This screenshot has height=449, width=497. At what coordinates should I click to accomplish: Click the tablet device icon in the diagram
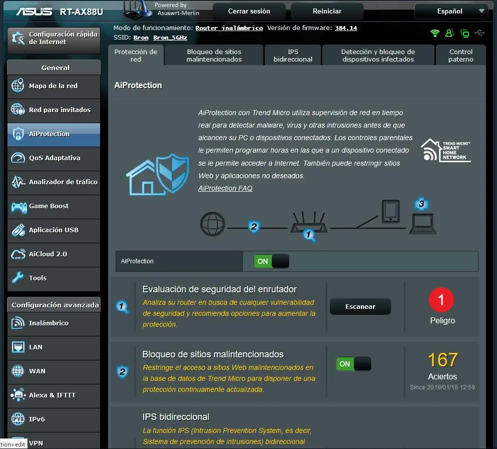point(390,211)
